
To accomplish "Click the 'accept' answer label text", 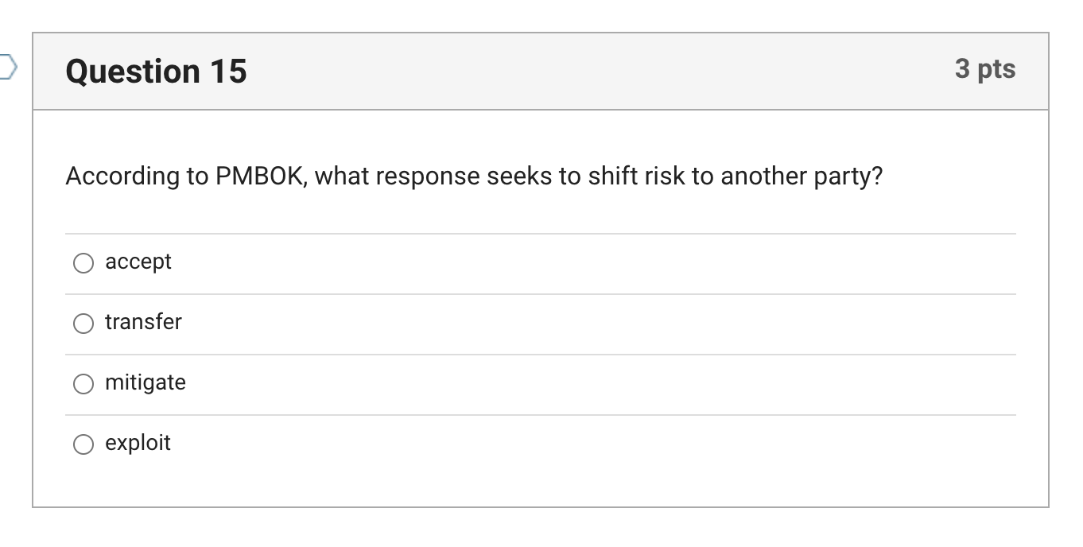I will click(138, 262).
